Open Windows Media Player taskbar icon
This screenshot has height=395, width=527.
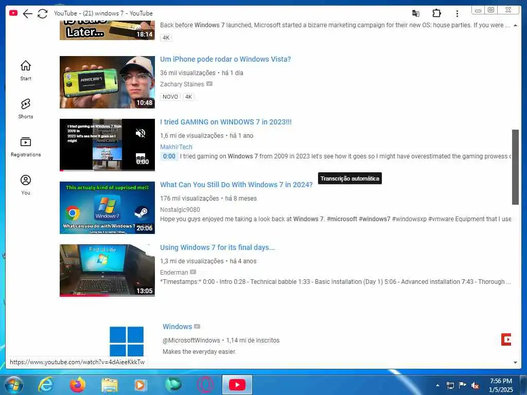point(140,385)
